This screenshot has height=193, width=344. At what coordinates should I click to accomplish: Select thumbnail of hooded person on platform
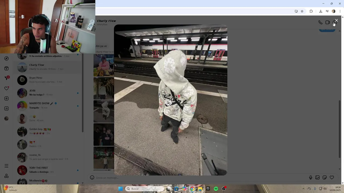pos(104,112)
